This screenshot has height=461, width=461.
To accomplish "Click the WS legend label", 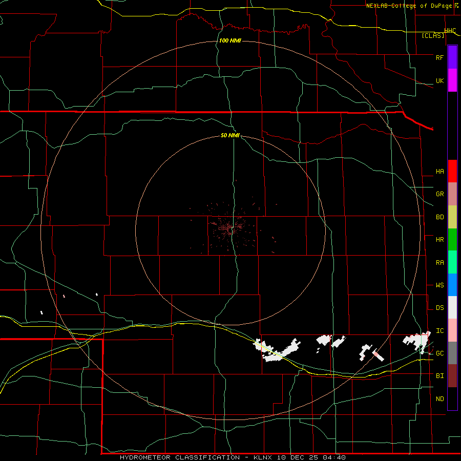I will (x=439, y=285).
